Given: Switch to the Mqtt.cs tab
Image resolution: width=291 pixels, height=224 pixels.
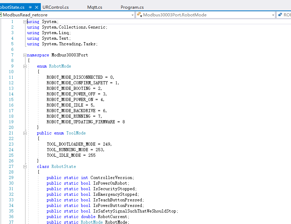Looking at the screenshot, I should click(95, 7).
